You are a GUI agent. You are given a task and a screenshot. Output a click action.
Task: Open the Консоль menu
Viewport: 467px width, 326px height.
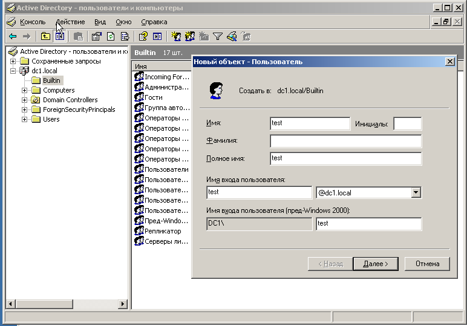33,22
